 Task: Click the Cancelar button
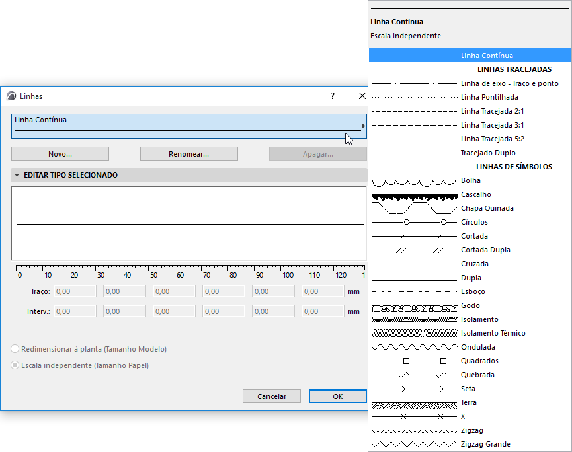(x=272, y=396)
